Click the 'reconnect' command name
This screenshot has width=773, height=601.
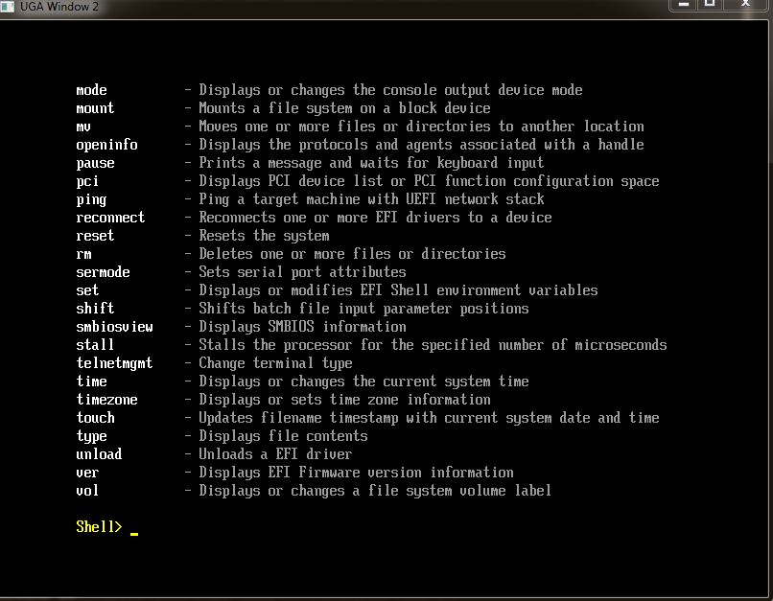coord(110,218)
